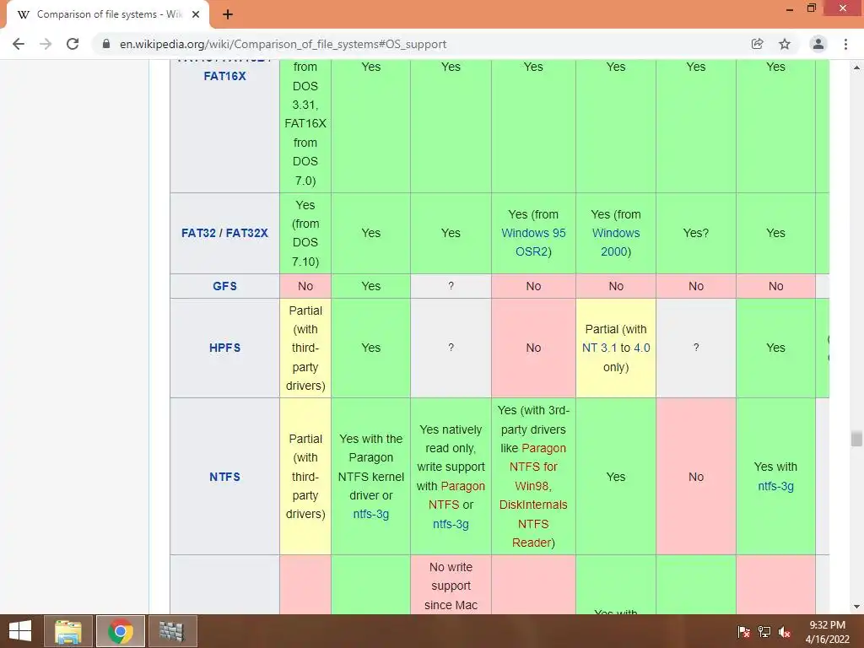Click the scrollbar up arrow
This screenshot has height=648, width=864.
tap(856, 67)
